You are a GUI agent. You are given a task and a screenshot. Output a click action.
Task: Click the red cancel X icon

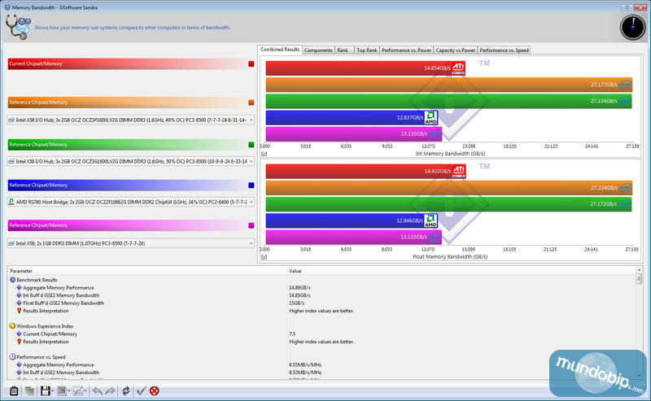point(155,390)
